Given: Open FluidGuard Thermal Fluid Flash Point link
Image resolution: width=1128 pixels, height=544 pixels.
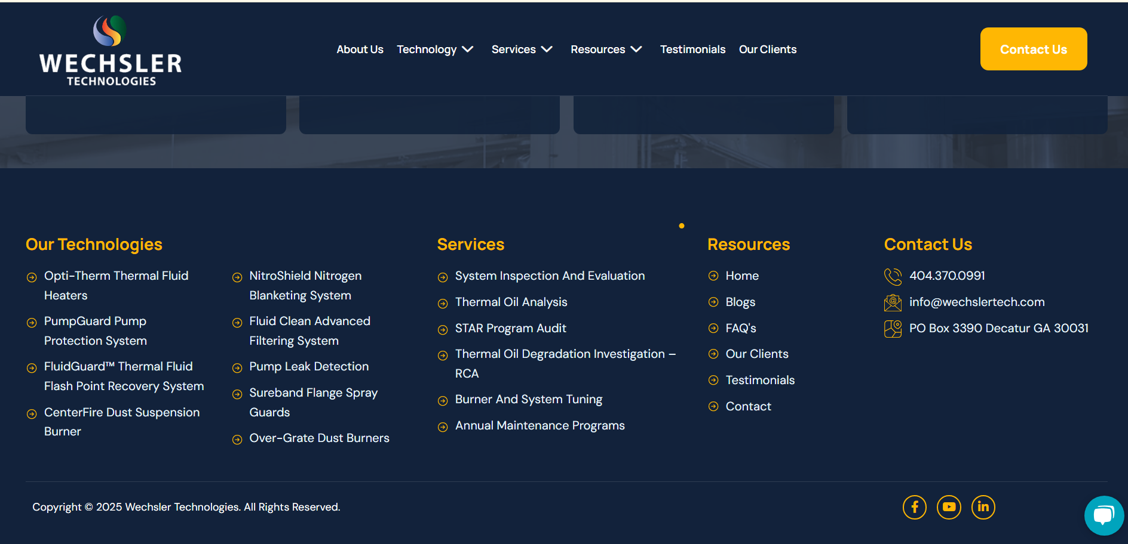Looking at the screenshot, I should 124,376.
